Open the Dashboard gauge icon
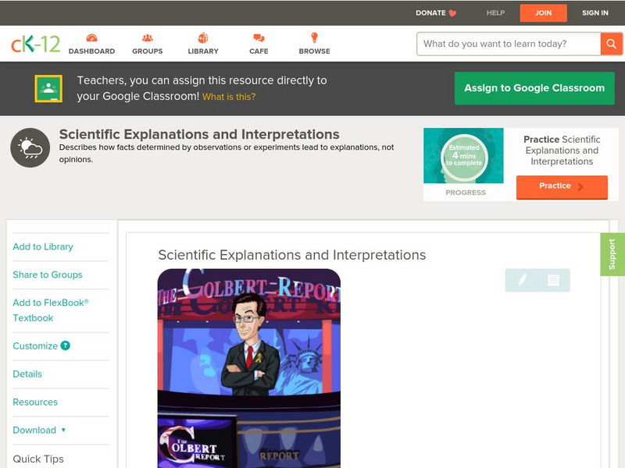 pyautogui.click(x=91, y=37)
